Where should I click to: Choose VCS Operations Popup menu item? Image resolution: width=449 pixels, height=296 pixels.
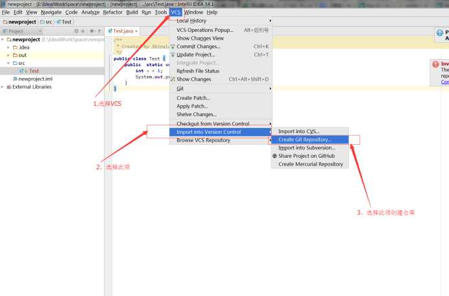pos(221,30)
